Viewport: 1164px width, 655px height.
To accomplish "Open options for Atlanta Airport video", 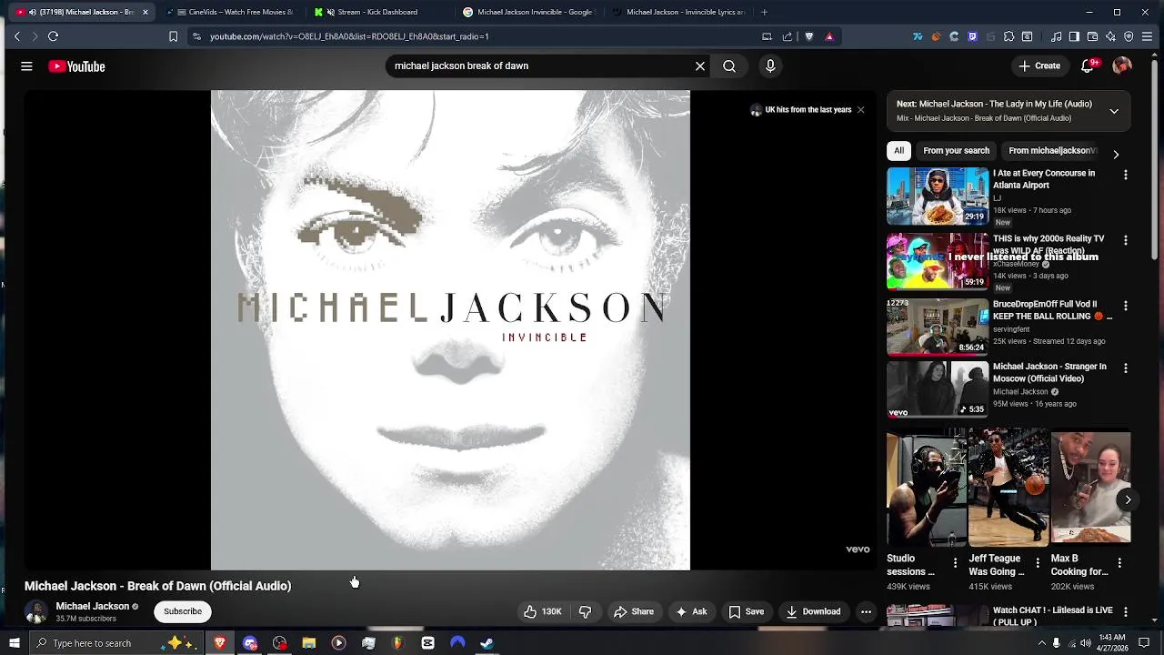I will [x=1126, y=175].
